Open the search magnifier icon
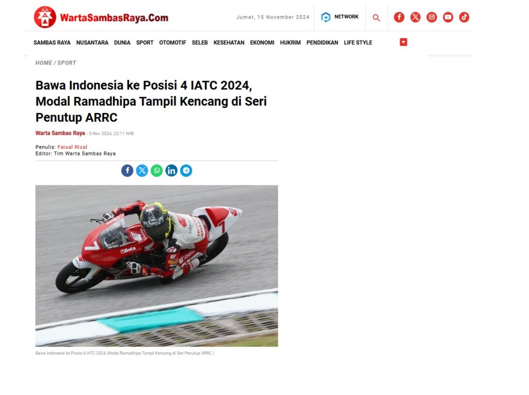This screenshot has width=529, height=395. (376, 18)
